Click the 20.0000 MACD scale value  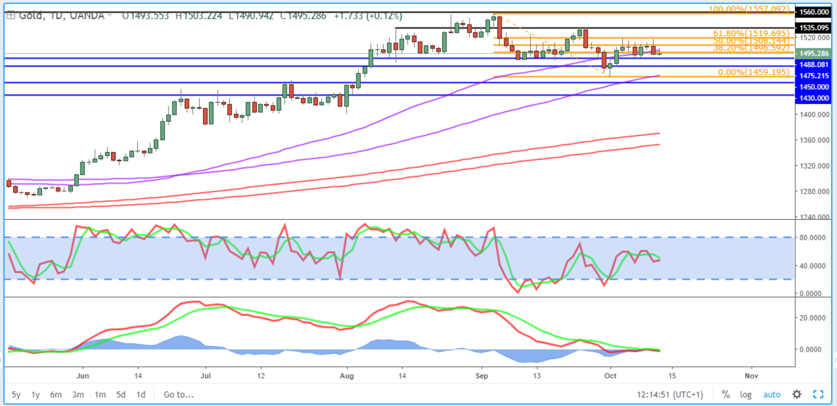point(812,318)
